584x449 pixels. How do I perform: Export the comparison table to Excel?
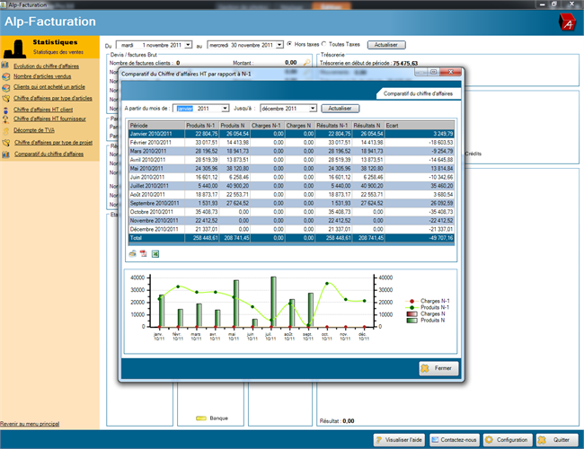(154, 254)
